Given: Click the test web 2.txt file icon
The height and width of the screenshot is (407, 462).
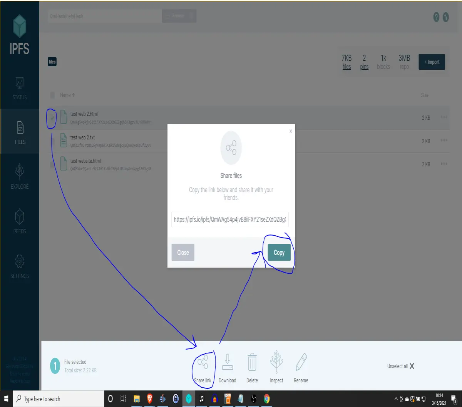Looking at the screenshot, I should (64, 140).
